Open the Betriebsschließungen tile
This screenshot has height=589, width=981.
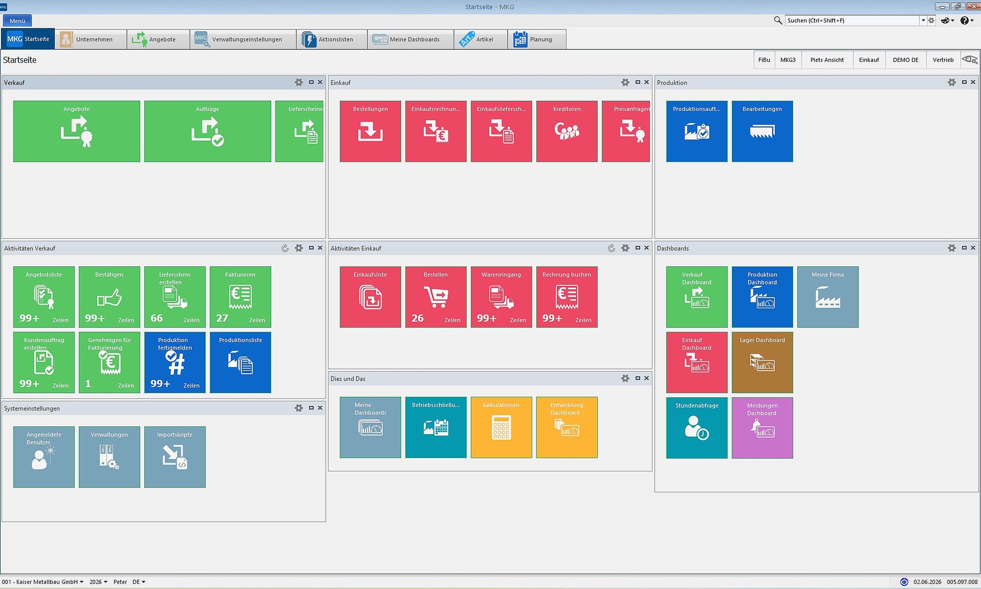pyautogui.click(x=436, y=427)
